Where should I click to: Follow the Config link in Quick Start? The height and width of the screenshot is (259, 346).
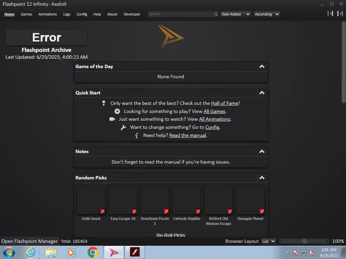[212, 127]
